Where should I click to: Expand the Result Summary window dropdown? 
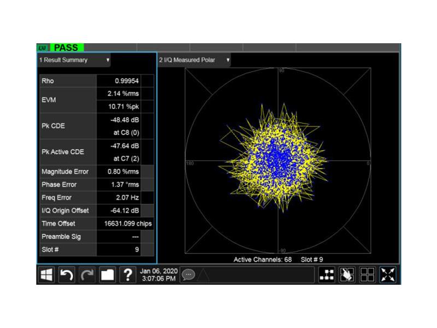pos(74,60)
